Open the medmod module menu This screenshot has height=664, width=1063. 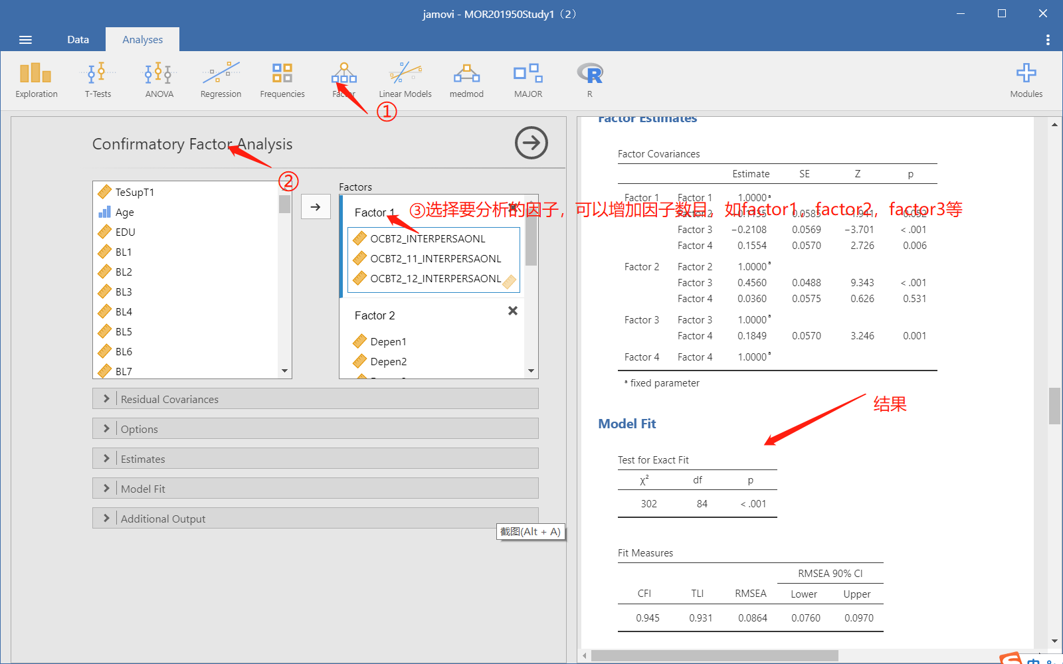pos(466,80)
